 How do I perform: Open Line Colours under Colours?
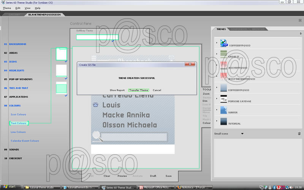coord(18,132)
